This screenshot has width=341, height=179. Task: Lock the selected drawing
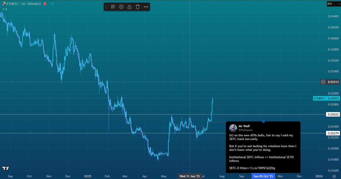(x=129, y=7)
